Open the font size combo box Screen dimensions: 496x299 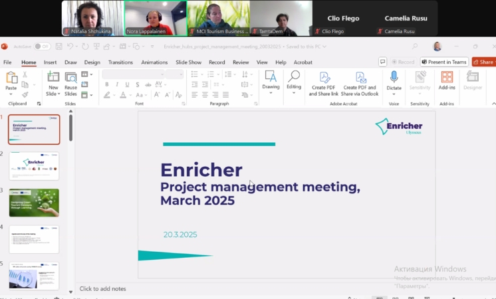point(174,74)
